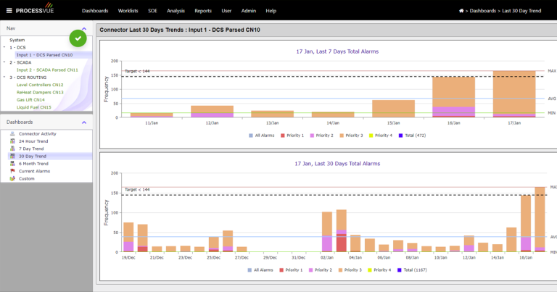Screen dimensions: 557x292
Task: Select the System tree root
Action: [17, 40]
